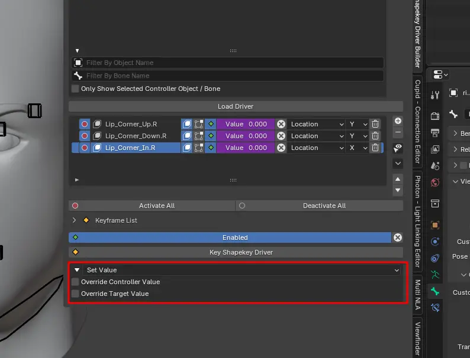Check Override Target Value
This screenshot has height=358, width=470.
tap(75, 294)
